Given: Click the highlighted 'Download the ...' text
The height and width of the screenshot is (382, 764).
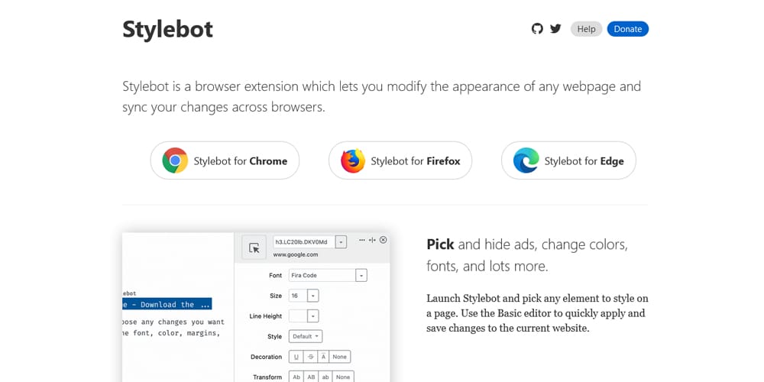Looking at the screenshot, I should (167, 305).
